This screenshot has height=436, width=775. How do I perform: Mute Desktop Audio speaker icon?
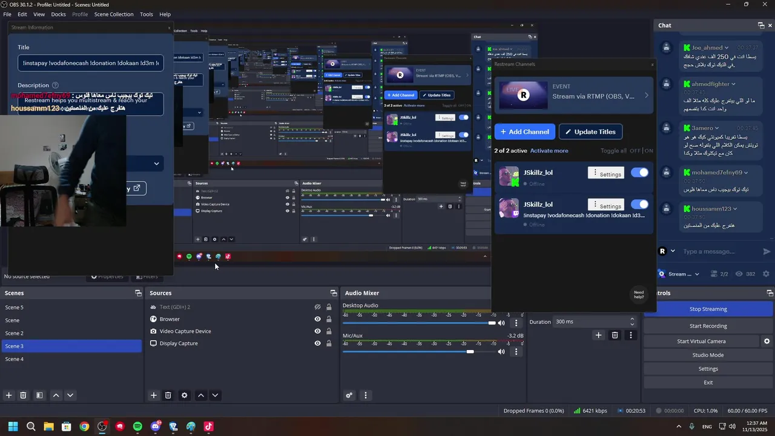pyautogui.click(x=501, y=323)
